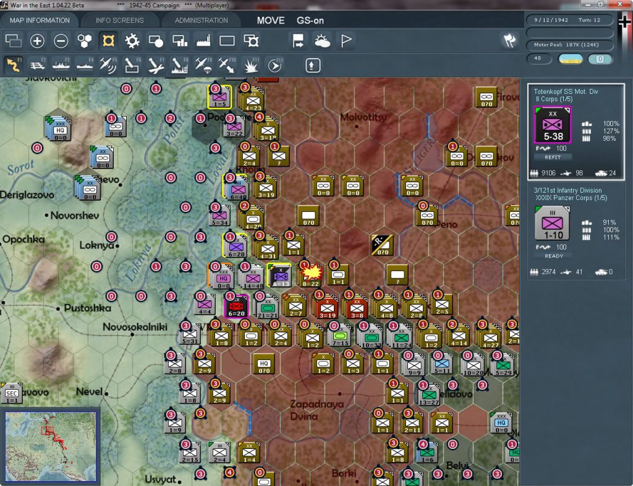
Task: Select the green 13=27 unit counter
Action: tap(429, 395)
